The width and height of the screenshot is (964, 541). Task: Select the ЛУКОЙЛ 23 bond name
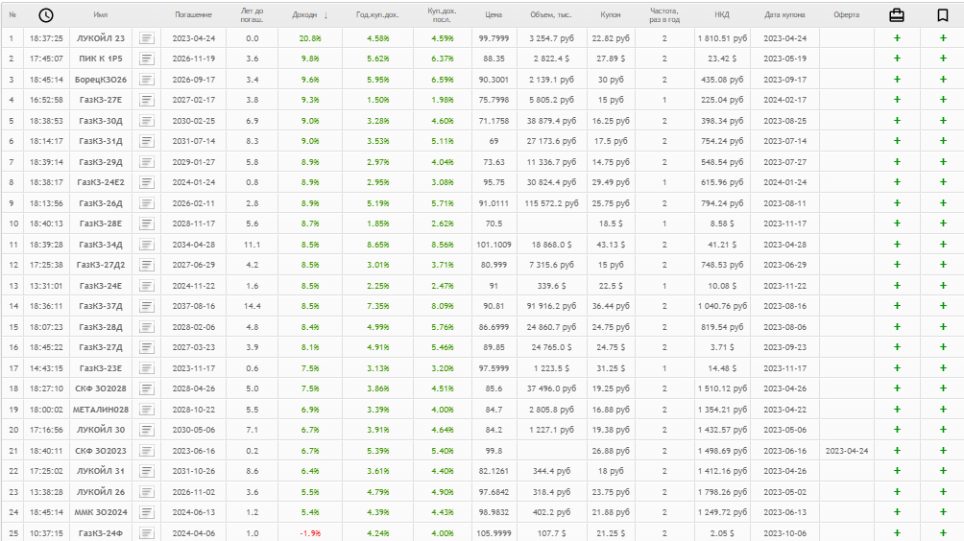pos(100,38)
